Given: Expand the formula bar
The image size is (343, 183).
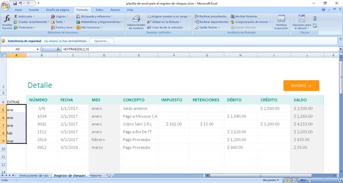Looking at the screenshot, I should point(341,49).
